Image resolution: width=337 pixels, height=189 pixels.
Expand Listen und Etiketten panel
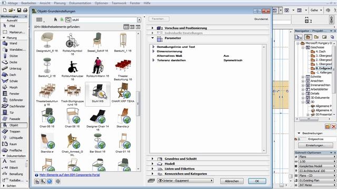tap(152, 169)
